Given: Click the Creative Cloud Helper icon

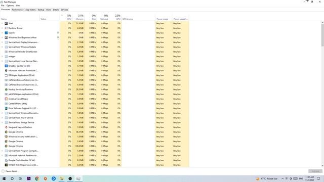Looking at the screenshot, I should click(x=6, y=99).
